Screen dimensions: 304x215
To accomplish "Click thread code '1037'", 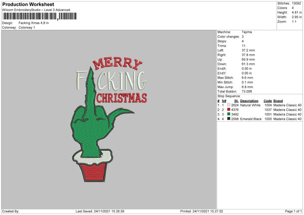I will [x=268, y=110].
